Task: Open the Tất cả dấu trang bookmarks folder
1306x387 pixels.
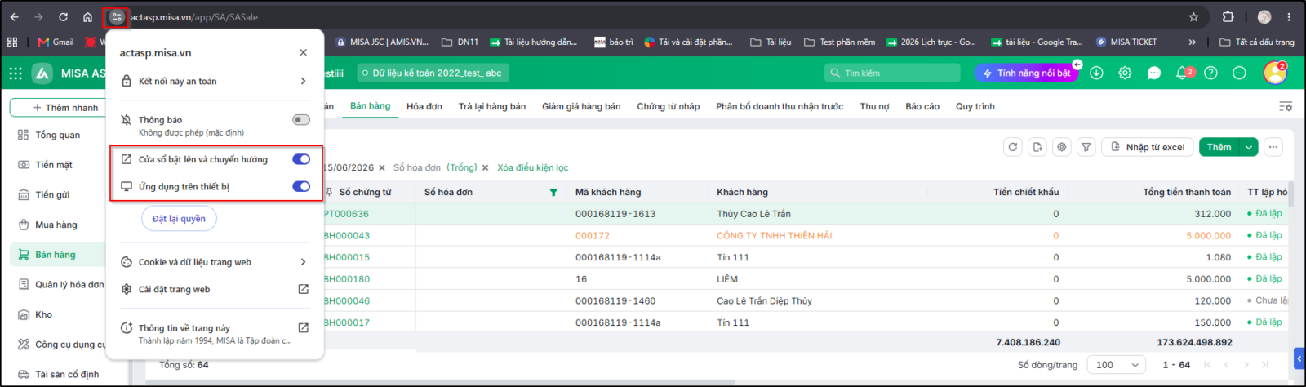Action: (x=1257, y=42)
